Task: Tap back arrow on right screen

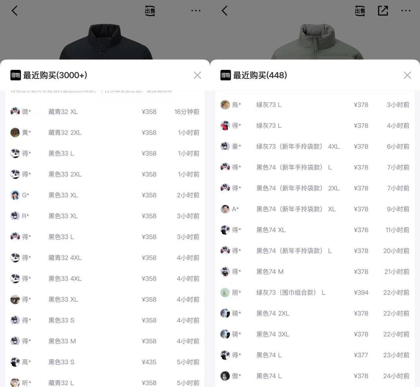Action: (x=224, y=11)
